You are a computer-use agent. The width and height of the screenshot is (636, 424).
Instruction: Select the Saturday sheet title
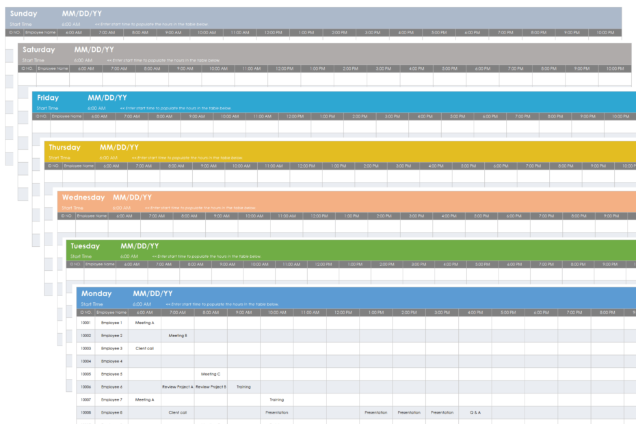pos(38,49)
